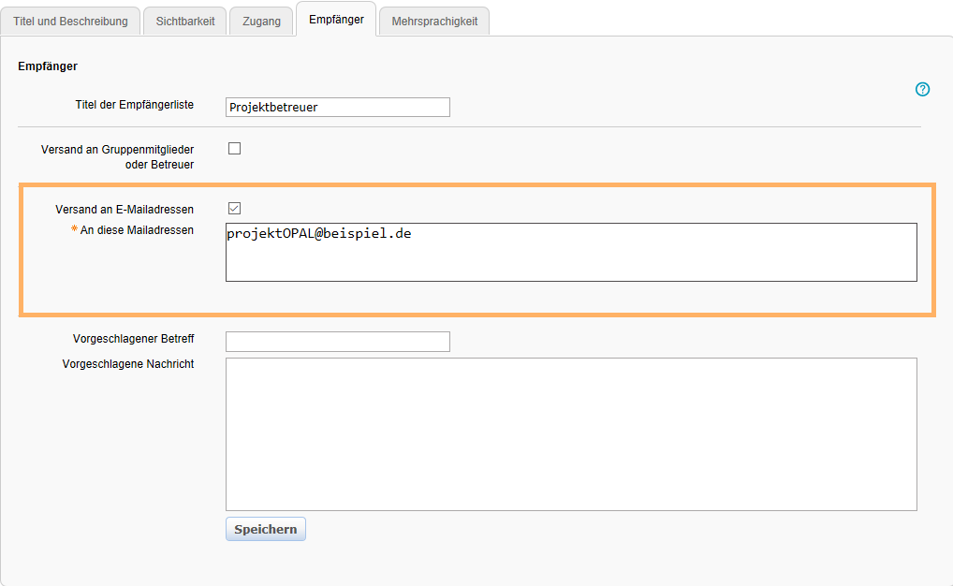Return to the Empfänger tab
Viewport: 953px width, 586px height.
pos(335,20)
